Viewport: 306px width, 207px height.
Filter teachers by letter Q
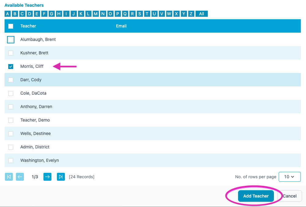[125, 14]
